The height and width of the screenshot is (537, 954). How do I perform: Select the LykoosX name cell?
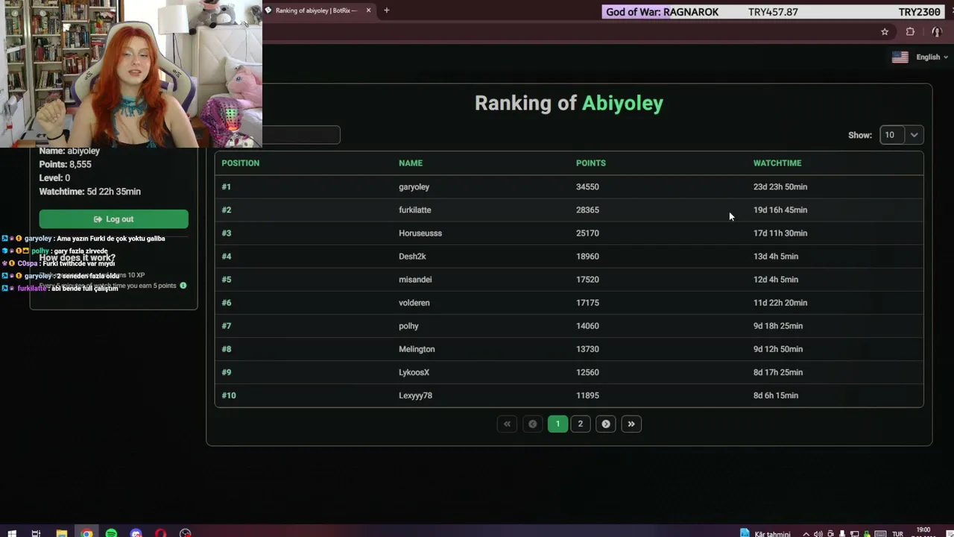click(414, 372)
